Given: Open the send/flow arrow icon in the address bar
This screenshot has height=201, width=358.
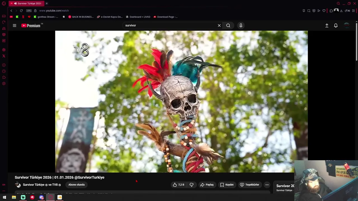Looking at the screenshot, I should pyautogui.click(x=319, y=11).
